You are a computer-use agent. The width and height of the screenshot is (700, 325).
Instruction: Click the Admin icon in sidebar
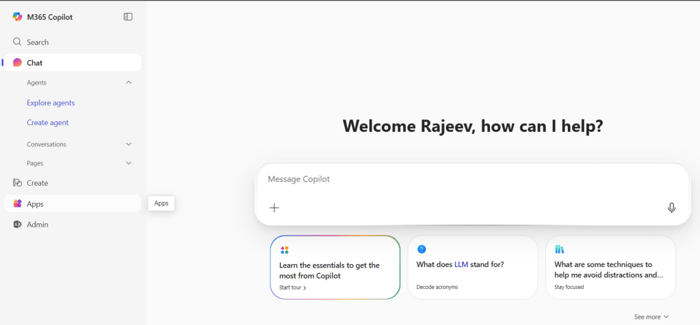click(18, 225)
